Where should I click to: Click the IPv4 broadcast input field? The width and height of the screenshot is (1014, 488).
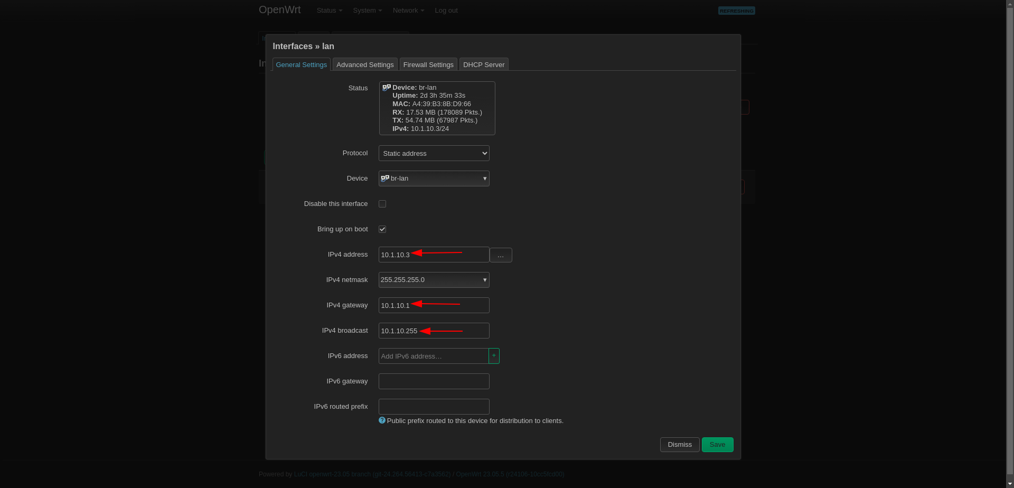point(434,331)
